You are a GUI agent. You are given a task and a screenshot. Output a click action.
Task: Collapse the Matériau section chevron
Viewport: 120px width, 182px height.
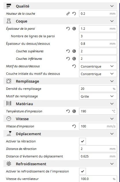coord(112,104)
